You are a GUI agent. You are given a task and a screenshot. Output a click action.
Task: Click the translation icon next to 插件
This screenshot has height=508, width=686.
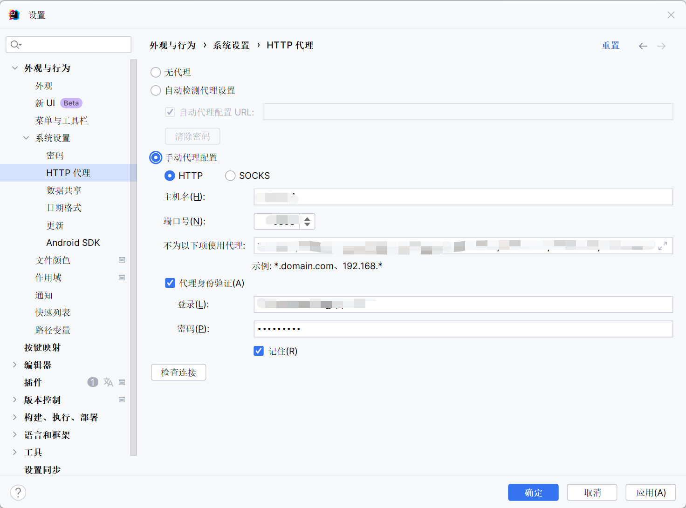click(108, 382)
